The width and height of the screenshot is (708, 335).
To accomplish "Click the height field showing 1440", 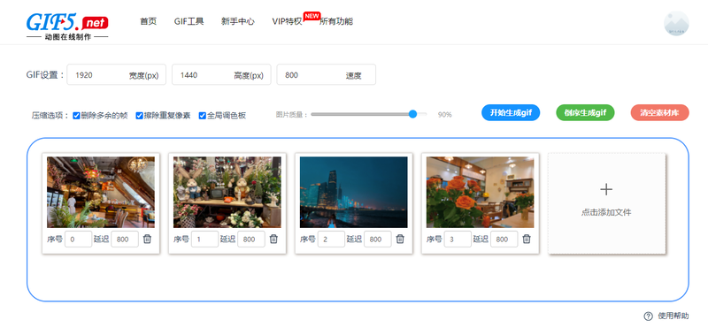I will (x=221, y=74).
